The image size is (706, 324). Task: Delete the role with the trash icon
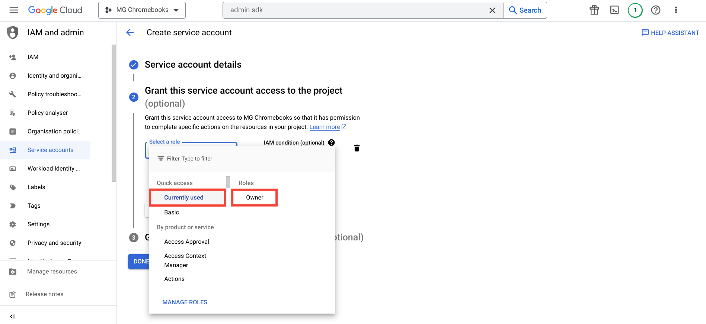click(357, 148)
